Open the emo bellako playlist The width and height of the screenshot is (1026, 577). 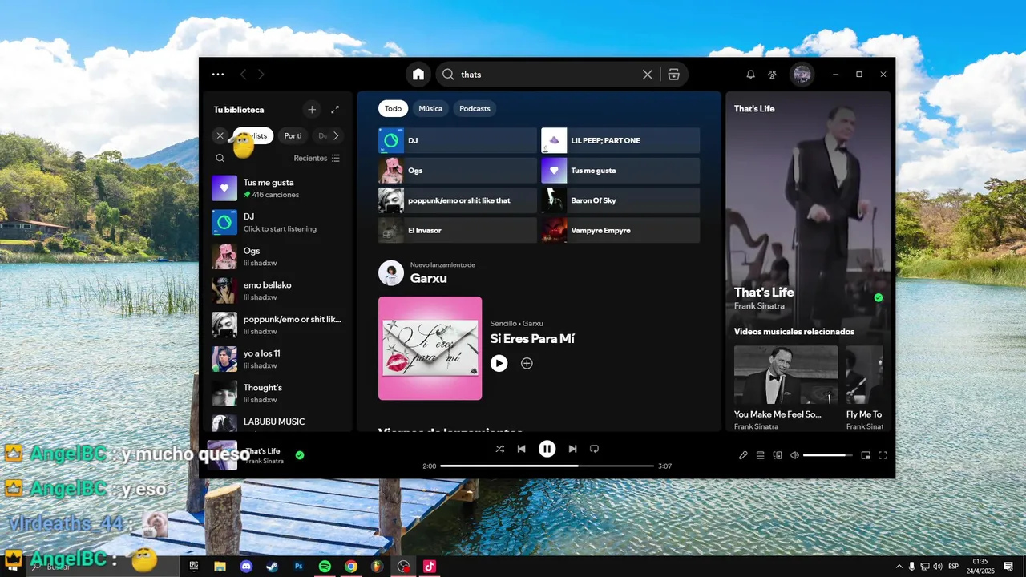coord(277,291)
